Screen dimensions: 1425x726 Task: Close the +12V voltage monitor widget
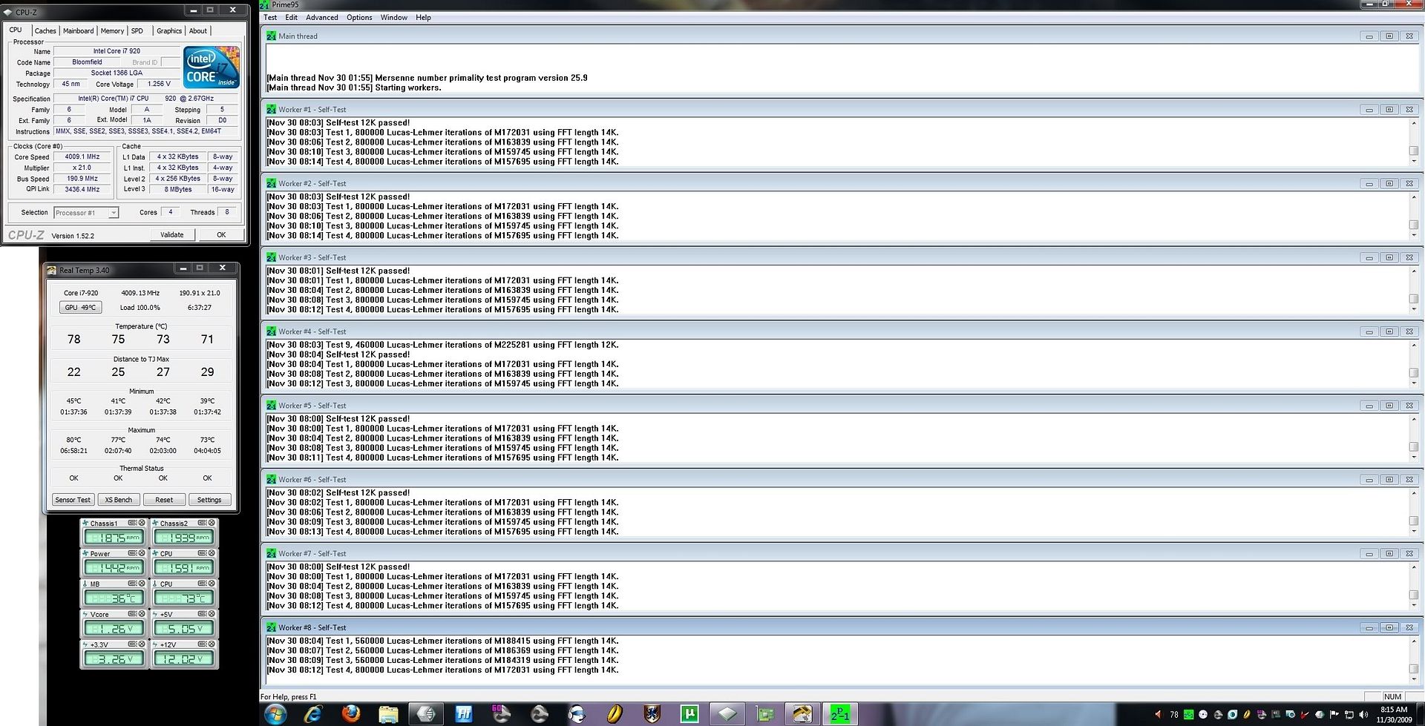(212, 644)
